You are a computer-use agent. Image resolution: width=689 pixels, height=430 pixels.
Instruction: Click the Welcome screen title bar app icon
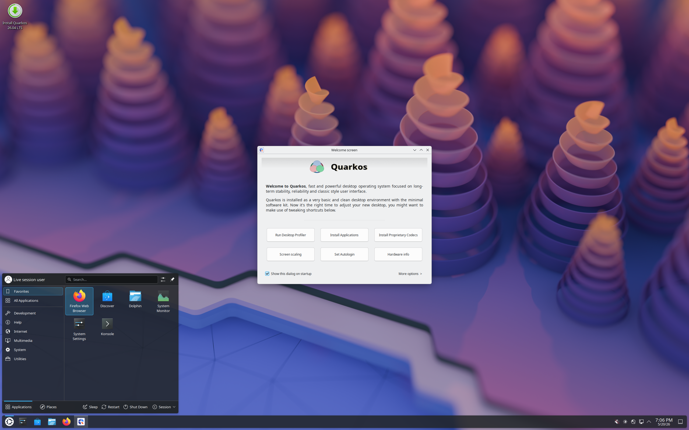(261, 150)
